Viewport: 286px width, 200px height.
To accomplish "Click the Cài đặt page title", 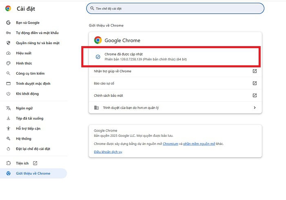I will click(x=26, y=9).
